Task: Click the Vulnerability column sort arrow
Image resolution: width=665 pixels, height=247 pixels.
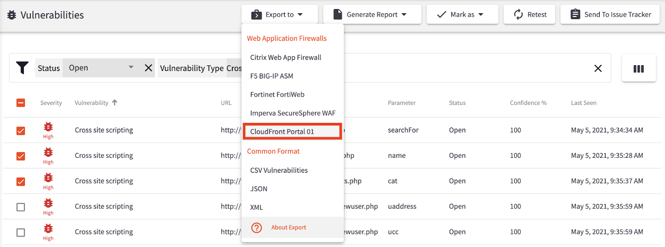Action: pyautogui.click(x=115, y=103)
